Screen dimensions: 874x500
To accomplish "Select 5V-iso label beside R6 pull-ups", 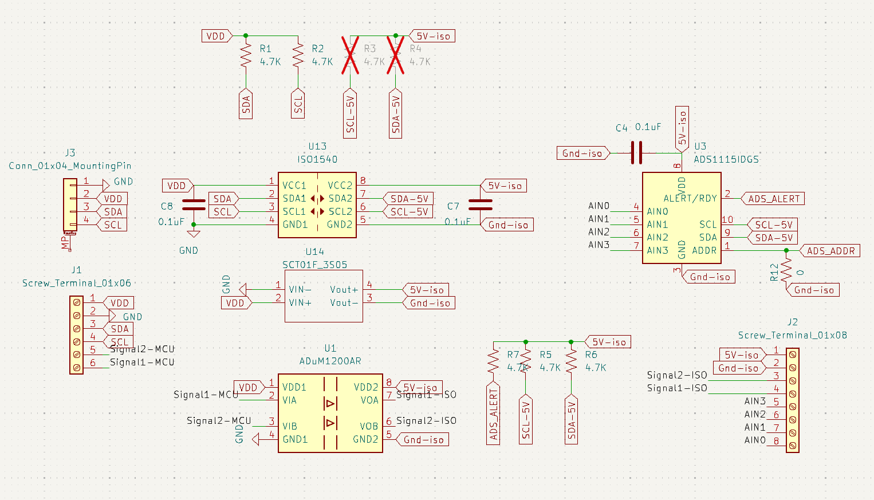I will point(608,342).
